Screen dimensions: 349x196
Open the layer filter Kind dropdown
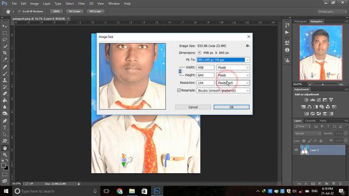coord(302,126)
